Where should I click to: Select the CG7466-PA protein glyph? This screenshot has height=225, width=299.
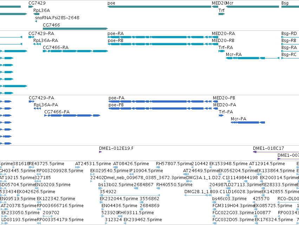(x=72, y=115)
